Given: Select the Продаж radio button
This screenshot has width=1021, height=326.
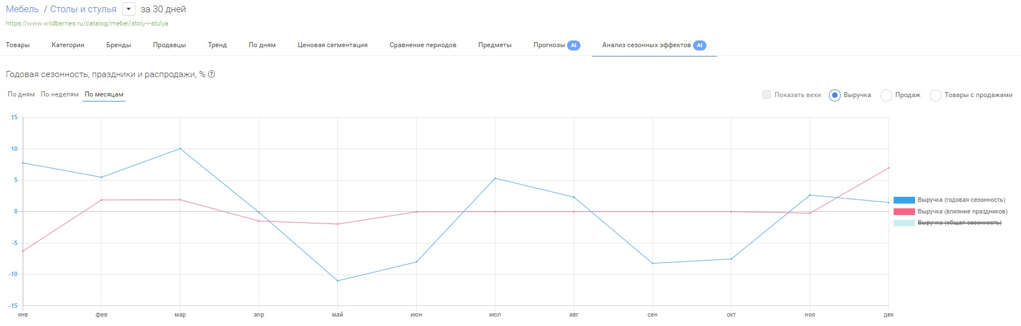Looking at the screenshot, I should pos(886,95).
